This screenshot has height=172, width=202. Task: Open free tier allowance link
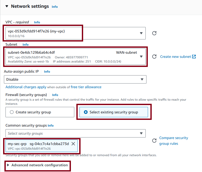[86, 87]
